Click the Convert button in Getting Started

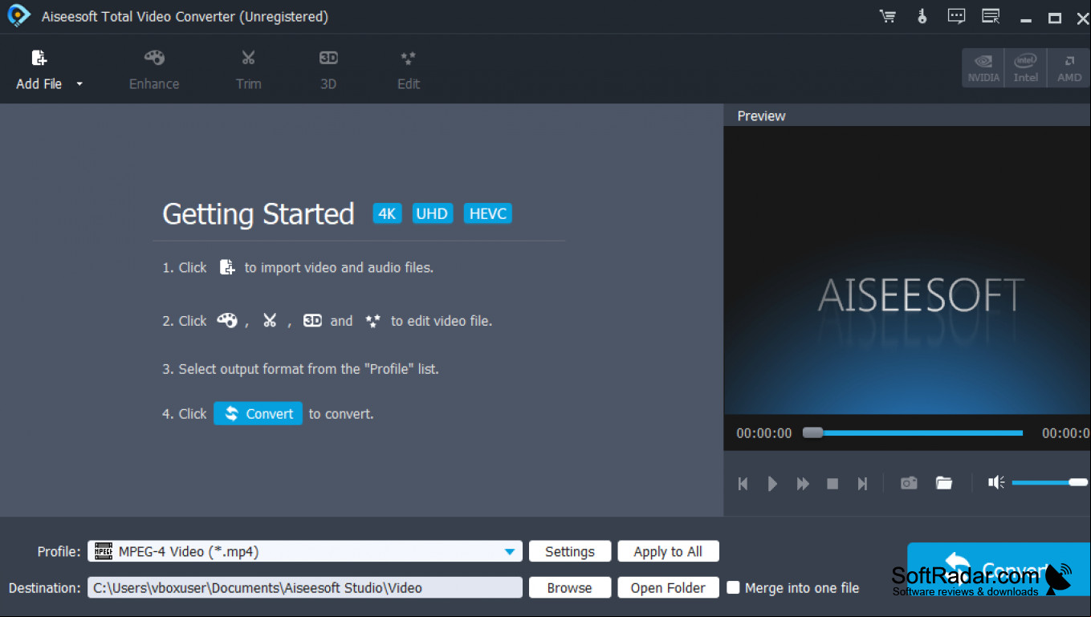[x=258, y=413]
